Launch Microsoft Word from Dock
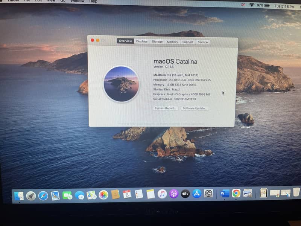 pyautogui.click(x=225, y=193)
